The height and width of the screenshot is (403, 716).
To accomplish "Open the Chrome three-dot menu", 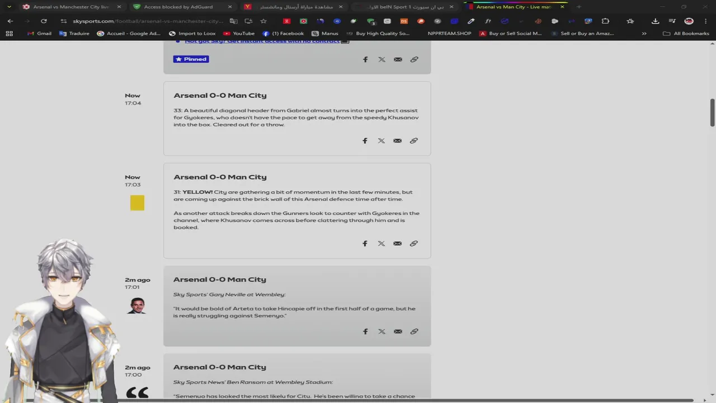I will [705, 21].
